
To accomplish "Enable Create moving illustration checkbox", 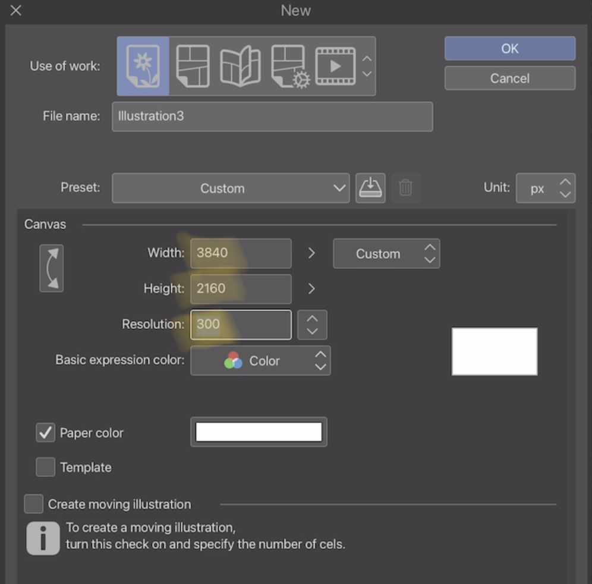I will point(34,504).
